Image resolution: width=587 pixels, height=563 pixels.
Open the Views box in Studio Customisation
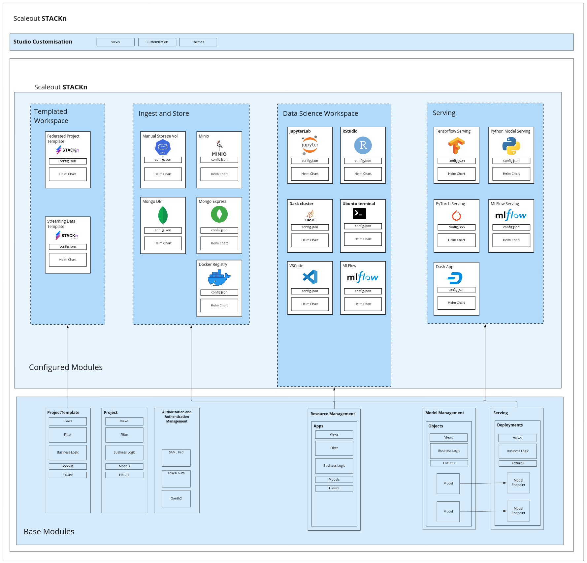point(115,42)
